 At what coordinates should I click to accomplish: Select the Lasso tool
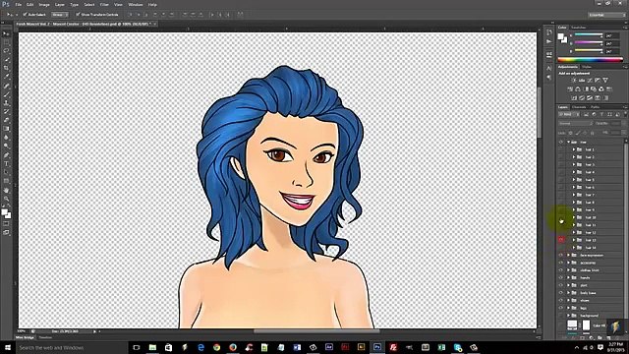point(6,51)
